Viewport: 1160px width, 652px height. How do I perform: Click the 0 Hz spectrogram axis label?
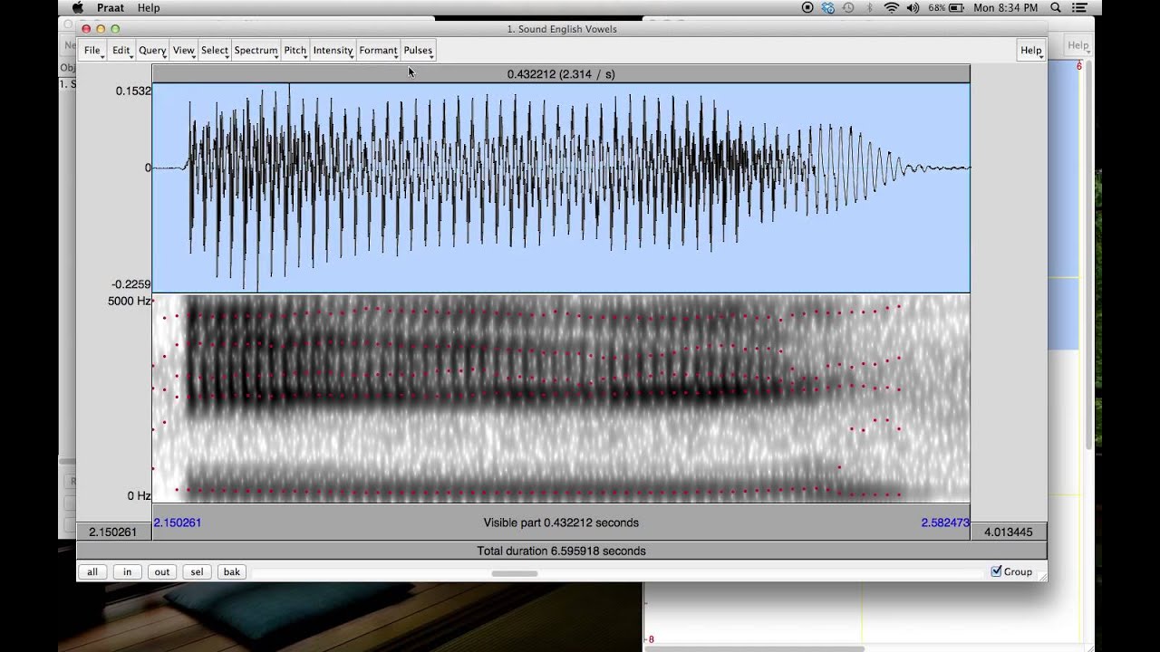pyautogui.click(x=139, y=495)
